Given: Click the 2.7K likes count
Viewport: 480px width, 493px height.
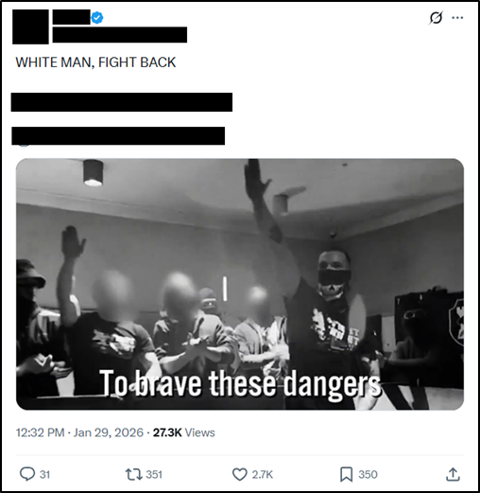Looking at the screenshot, I should point(262,474).
